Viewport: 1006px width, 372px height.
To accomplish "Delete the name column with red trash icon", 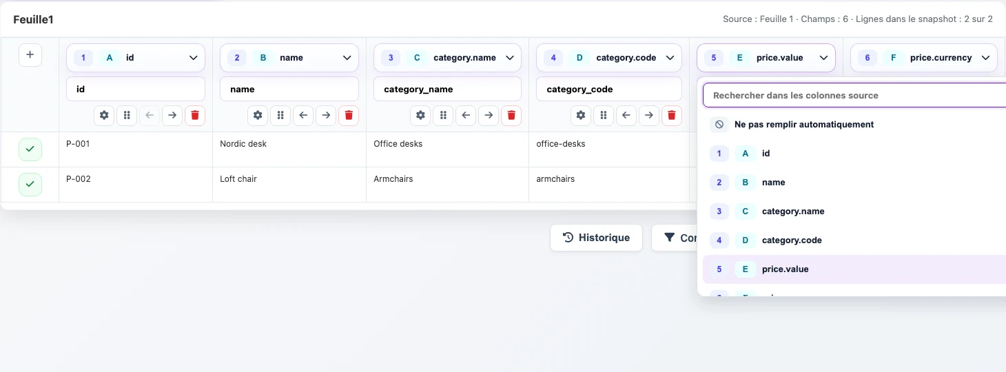I will pyautogui.click(x=349, y=115).
